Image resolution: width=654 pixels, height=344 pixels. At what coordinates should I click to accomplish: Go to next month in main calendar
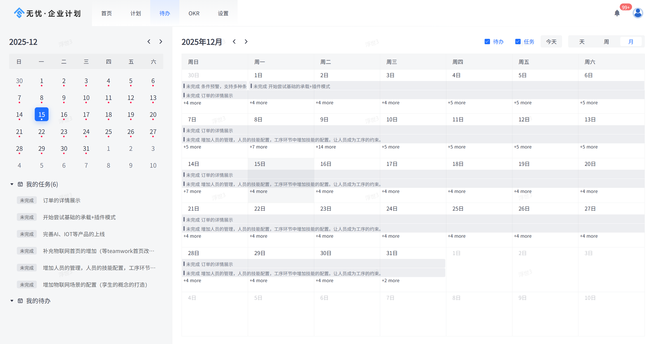(246, 42)
